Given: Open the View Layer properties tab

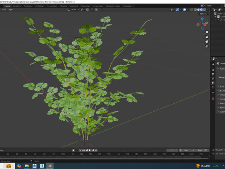Looking at the screenshot, I should [213, 78].
